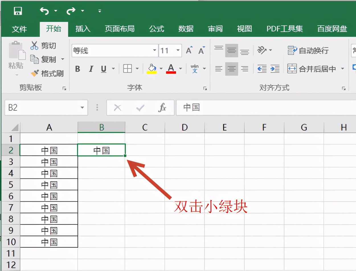The width and height of the screenshot is (356, 271).
Task: Click the cell borders icon
Action: (127, 68)
